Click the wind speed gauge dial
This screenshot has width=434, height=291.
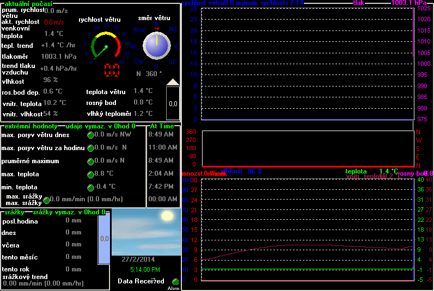[106, 46]
